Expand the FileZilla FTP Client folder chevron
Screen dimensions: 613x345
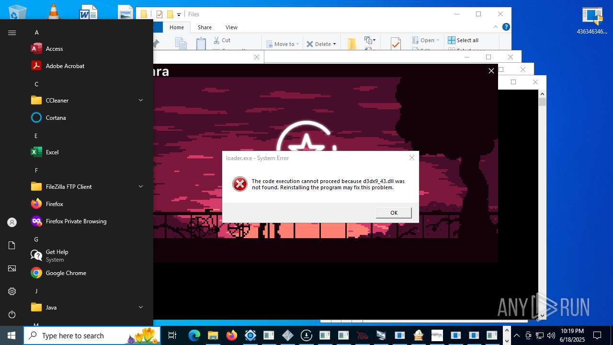click(x=141, y=186)
